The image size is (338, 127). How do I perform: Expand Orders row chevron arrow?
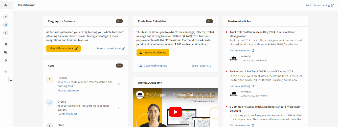[119, 108]
